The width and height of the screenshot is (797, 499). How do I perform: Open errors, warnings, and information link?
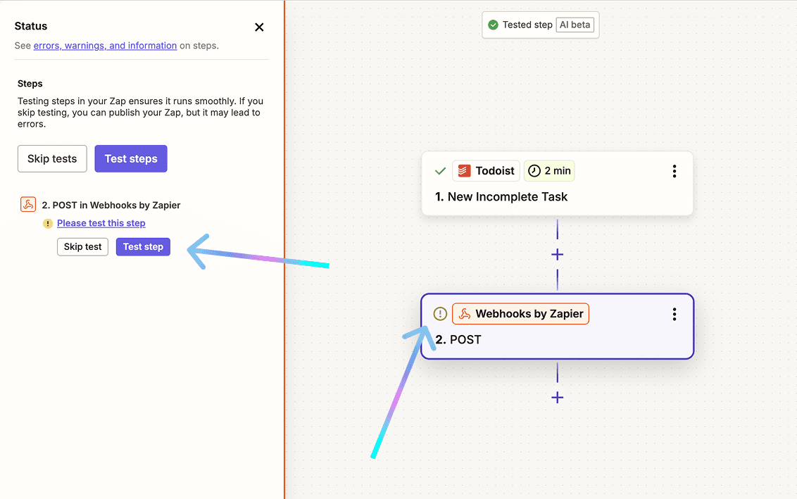coord(105,46)
